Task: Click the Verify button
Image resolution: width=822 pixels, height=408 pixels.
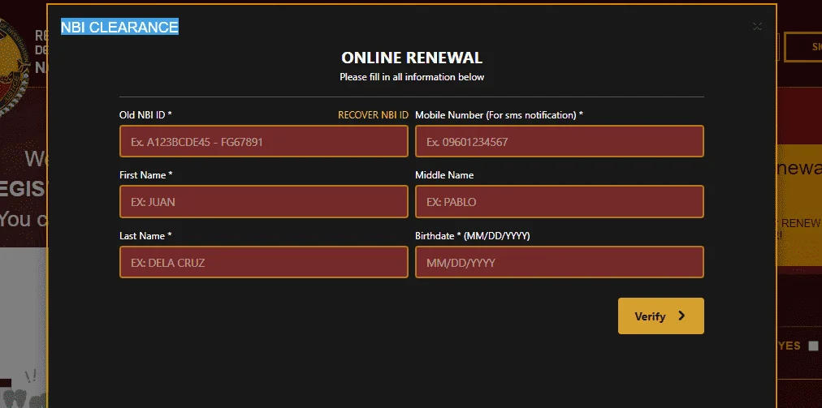Action: (660, 316)
